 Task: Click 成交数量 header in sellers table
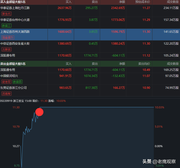173,64
